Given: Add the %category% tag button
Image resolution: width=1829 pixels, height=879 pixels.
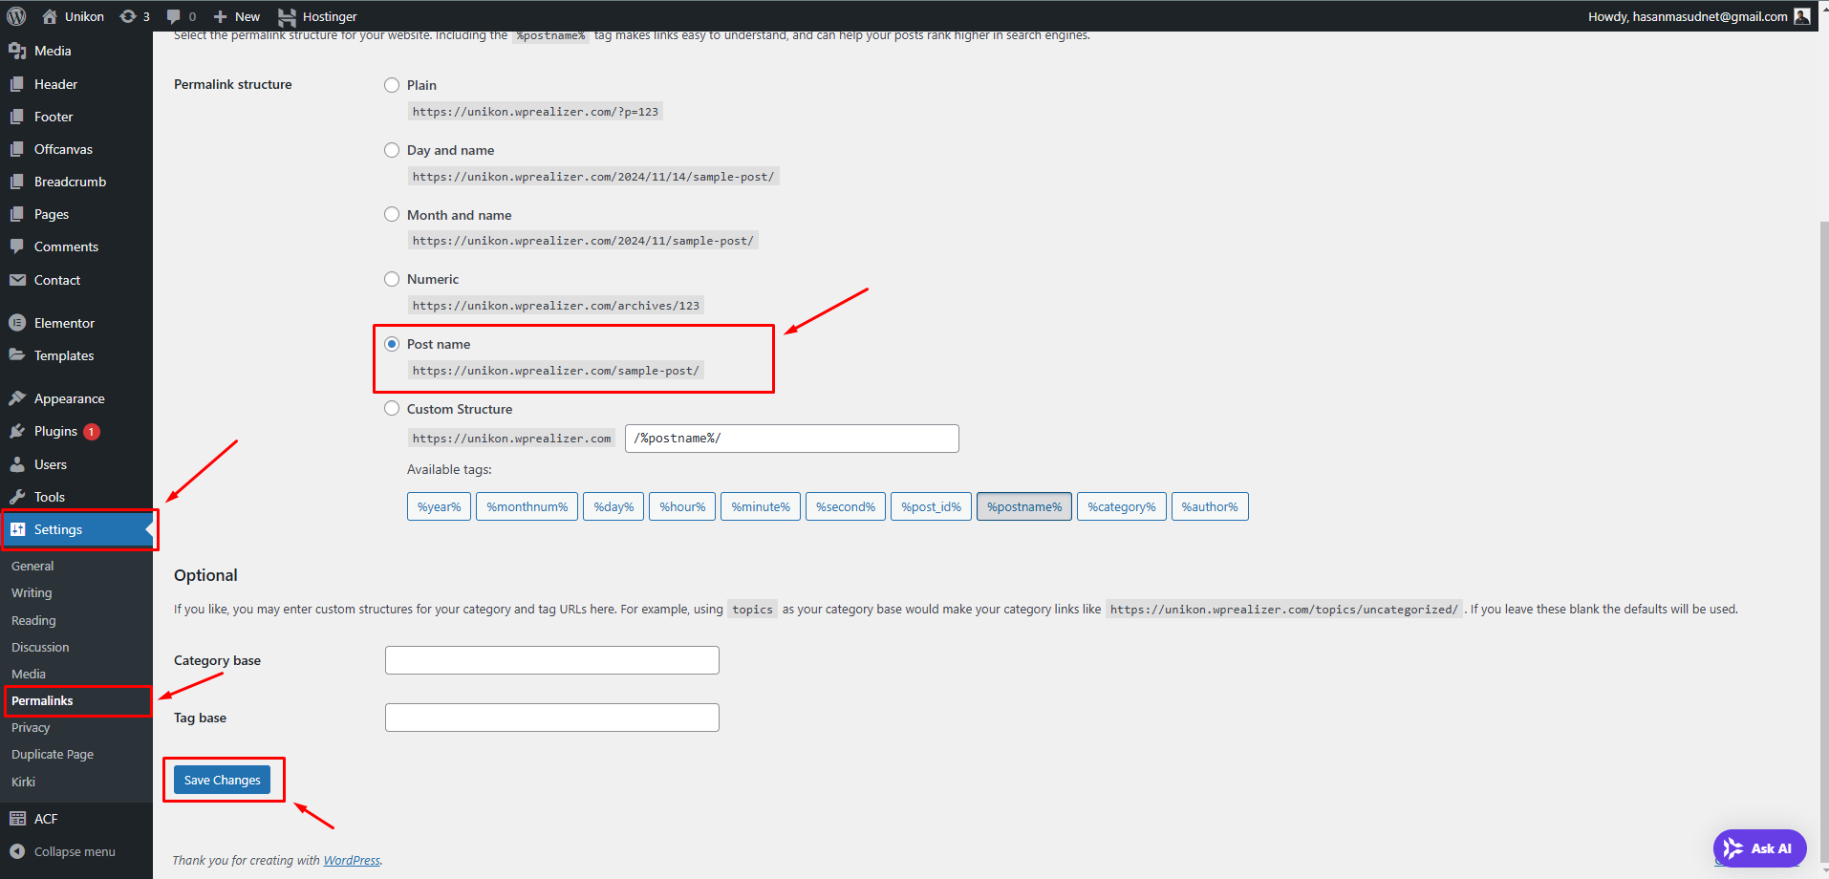Looking at the screenshot, I should [x=1121, y=506].
